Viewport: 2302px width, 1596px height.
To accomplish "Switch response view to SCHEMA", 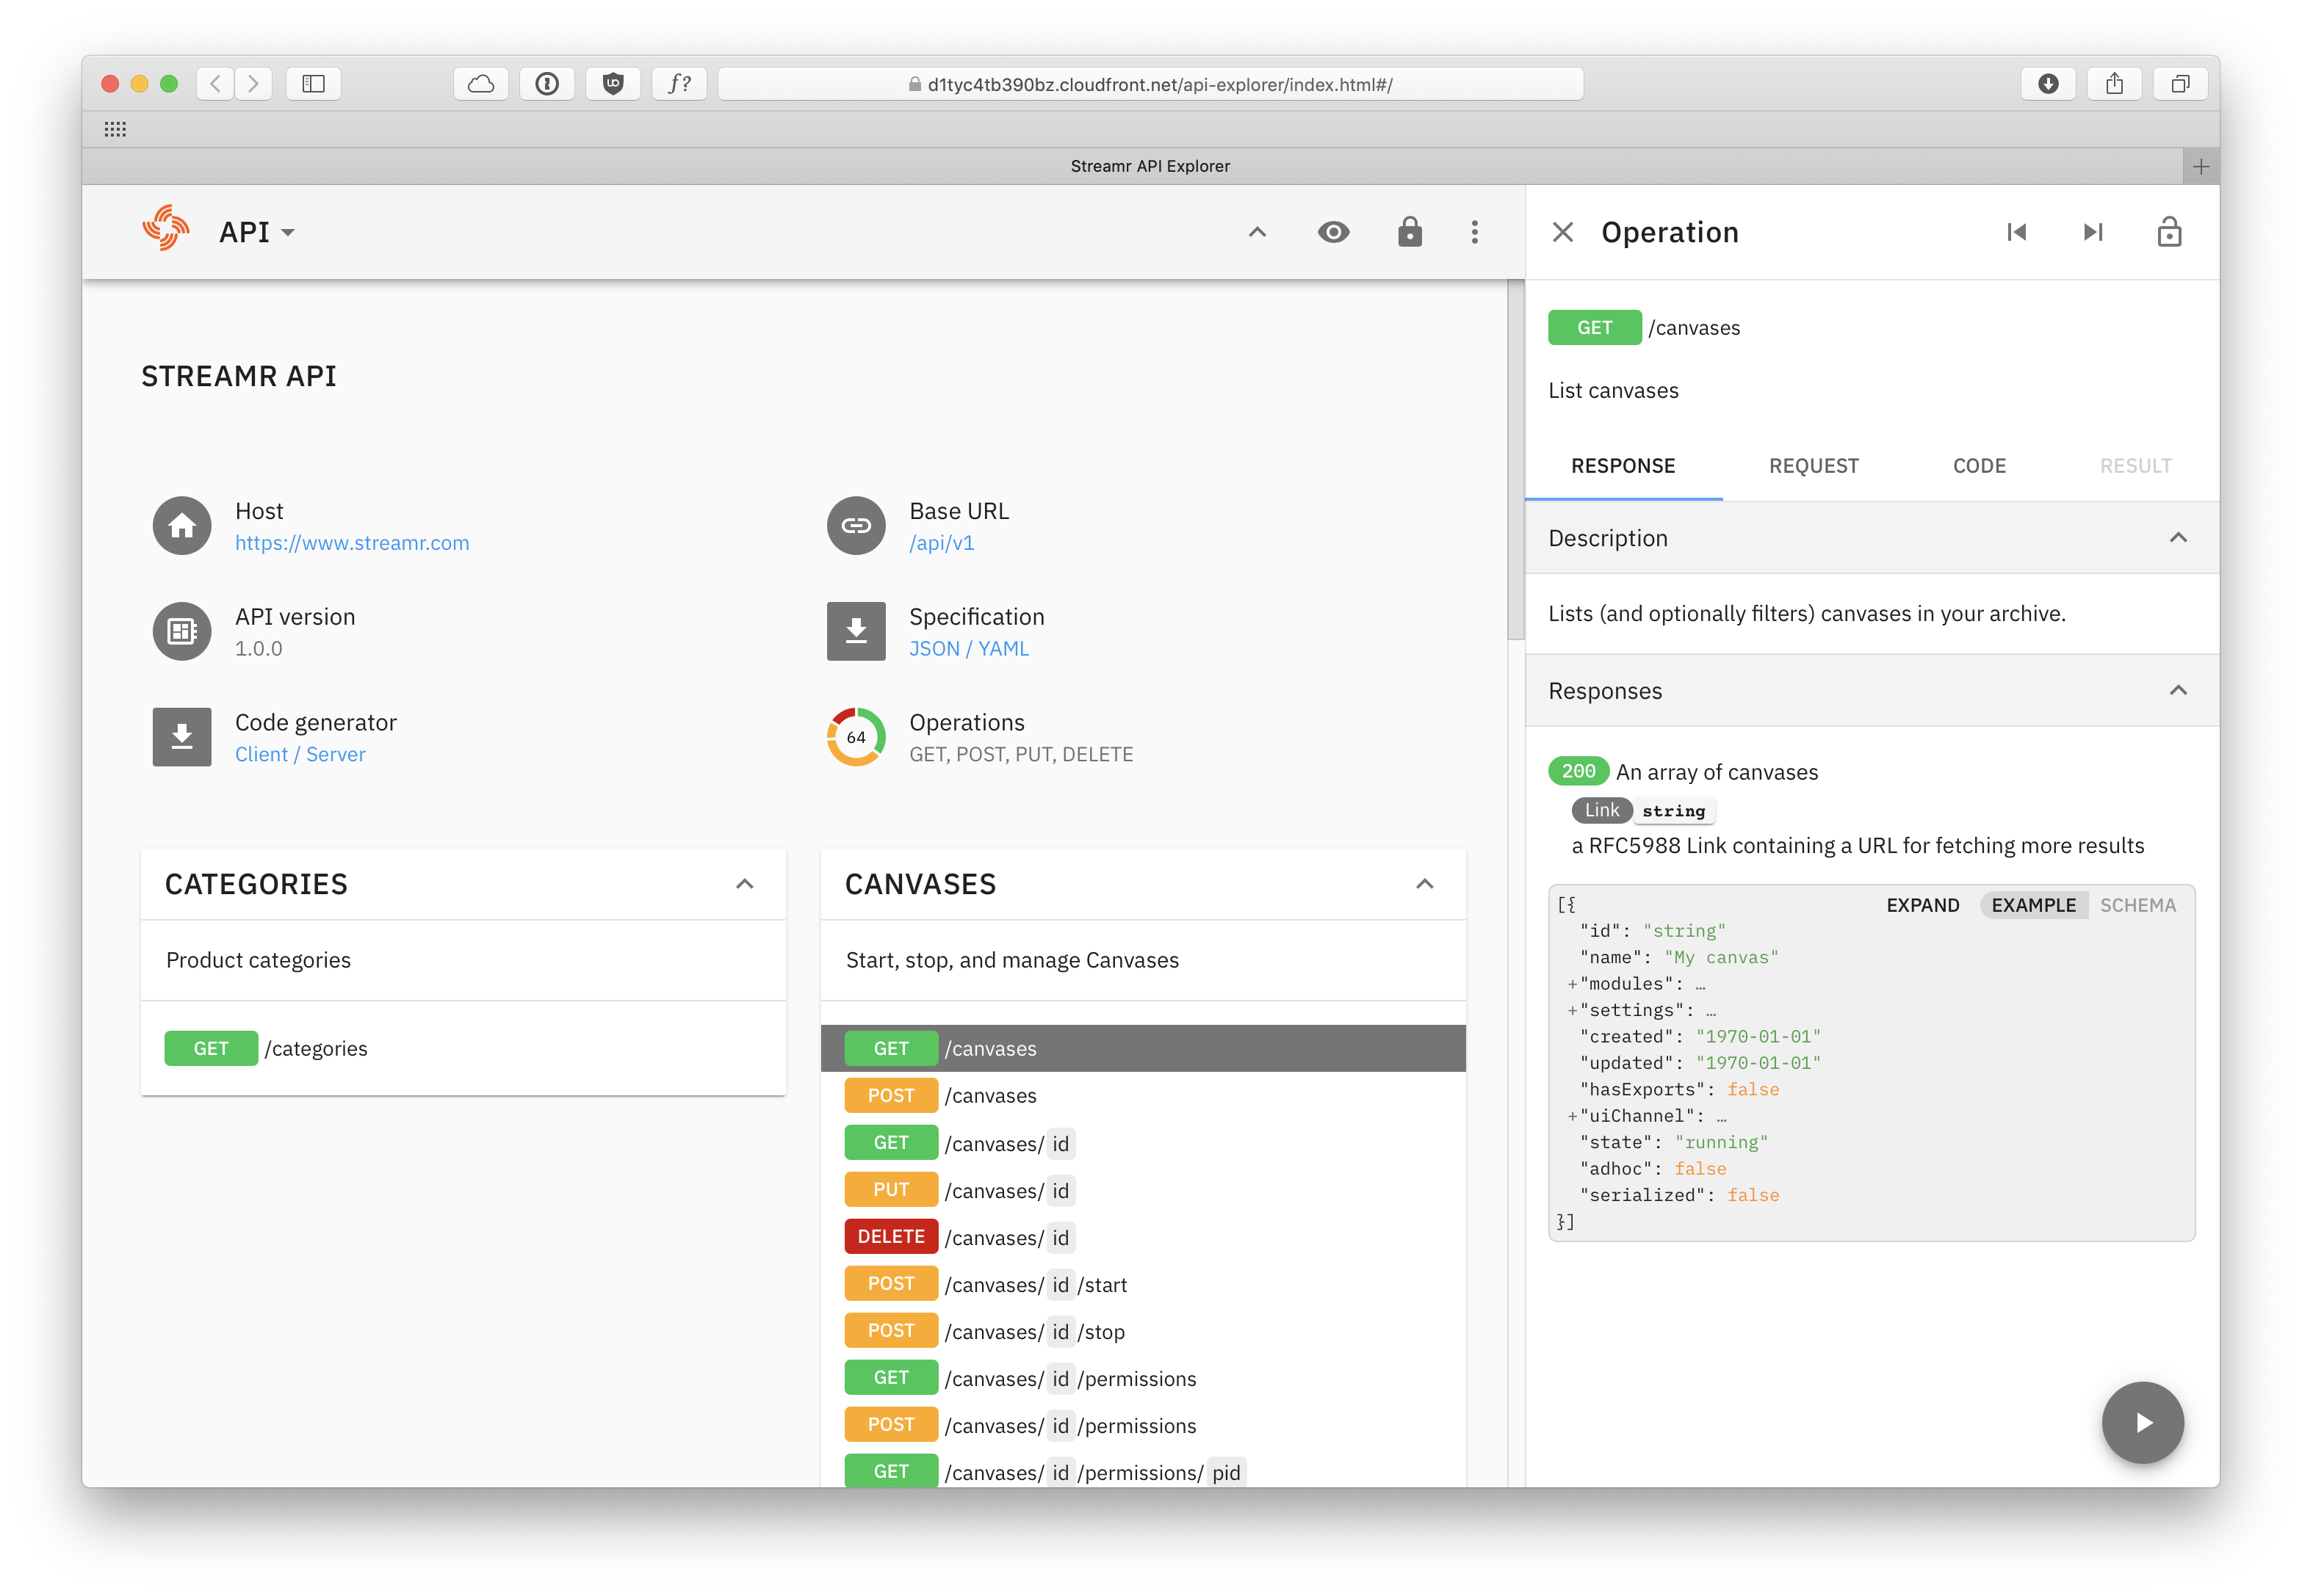I will pos(2137,905).
